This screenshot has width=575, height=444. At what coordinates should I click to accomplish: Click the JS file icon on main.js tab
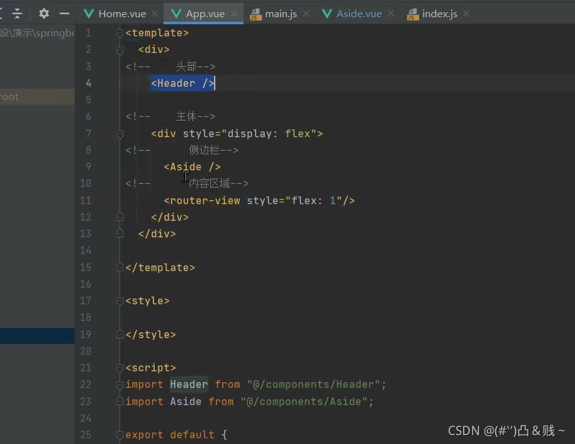click(256, 14)
